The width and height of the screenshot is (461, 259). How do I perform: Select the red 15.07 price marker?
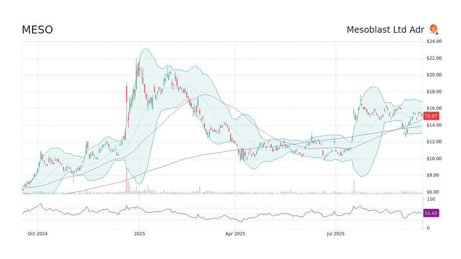coord(431,116)
